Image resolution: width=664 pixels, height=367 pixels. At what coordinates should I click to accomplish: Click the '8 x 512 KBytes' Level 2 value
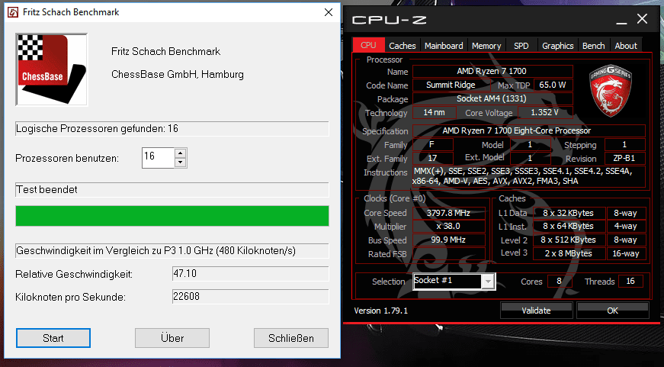tap(568, 240)
